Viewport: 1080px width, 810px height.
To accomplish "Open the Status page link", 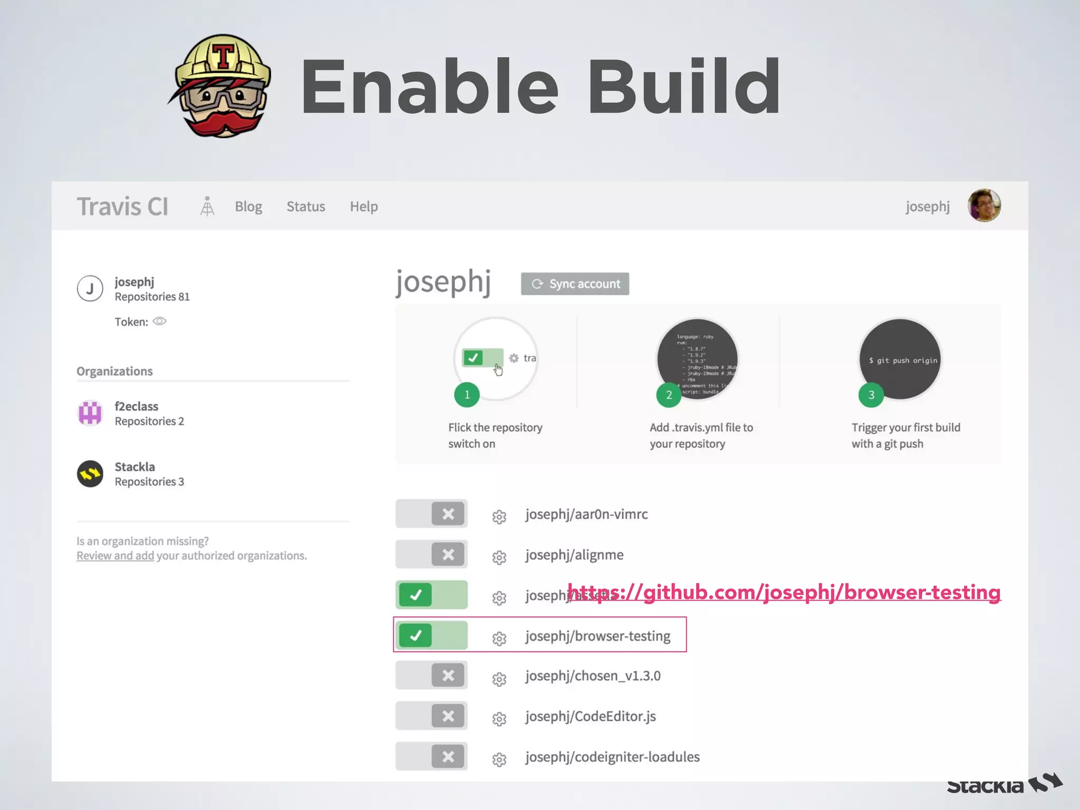I will [x=306, y=206].
